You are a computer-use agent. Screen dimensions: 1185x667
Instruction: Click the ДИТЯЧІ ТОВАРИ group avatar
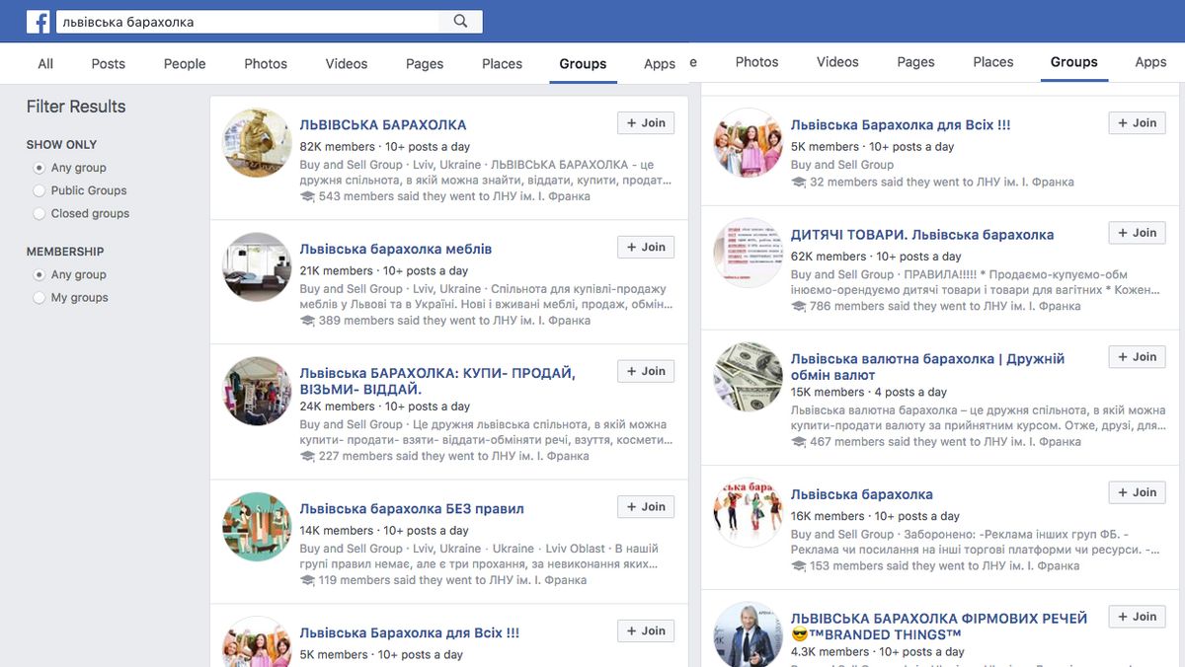(748, 252)
